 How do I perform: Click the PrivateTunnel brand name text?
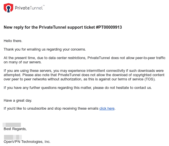coord(29,8)
